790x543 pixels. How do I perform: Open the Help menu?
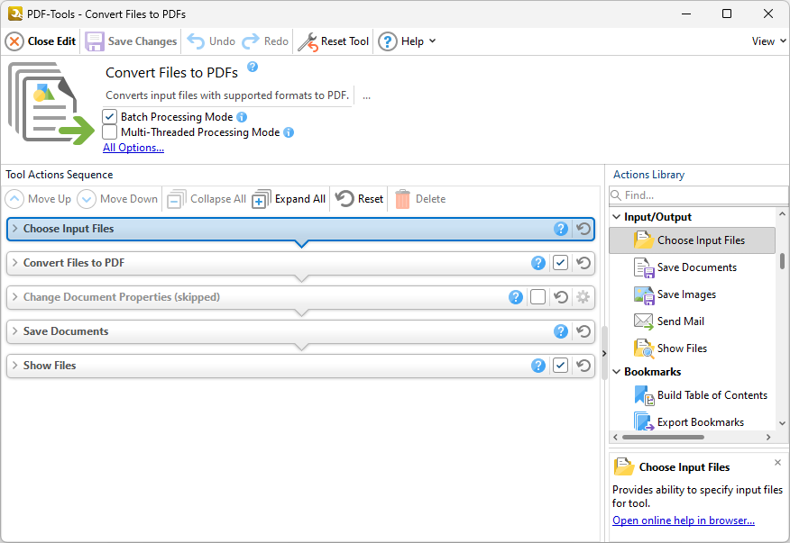407,41
